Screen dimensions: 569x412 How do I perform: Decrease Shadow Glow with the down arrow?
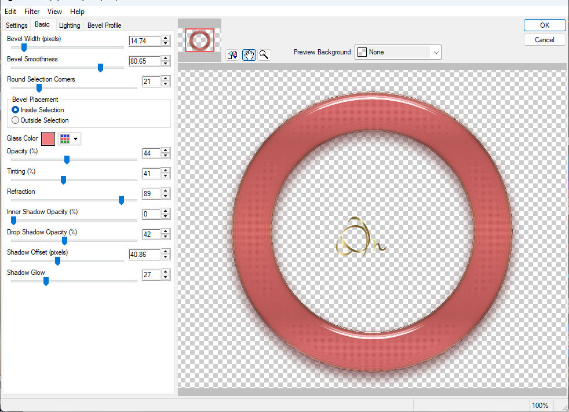(166, 278)
